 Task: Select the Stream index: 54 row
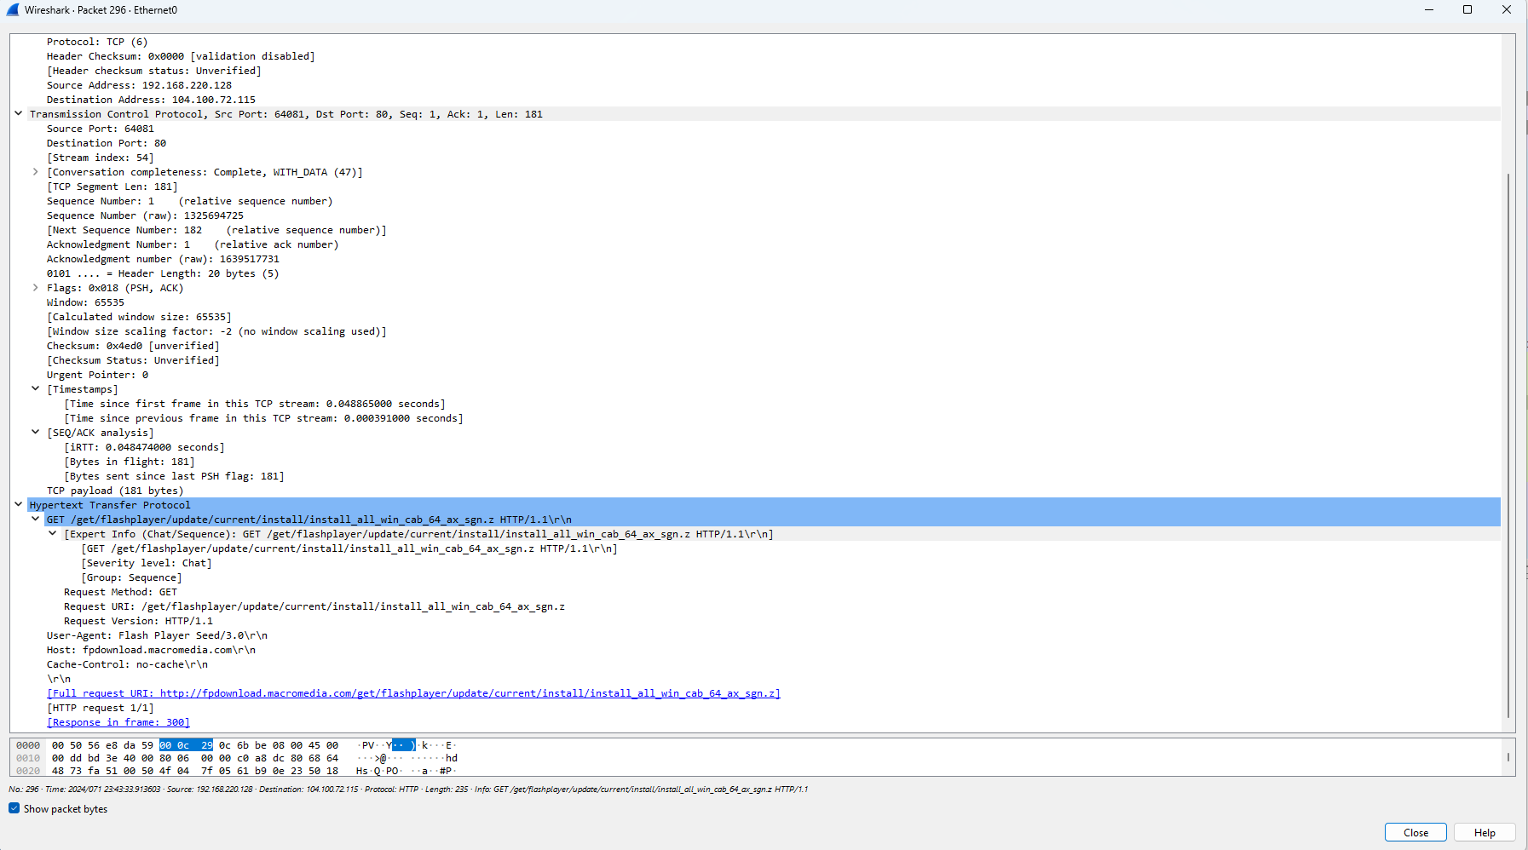pos(101,158)
